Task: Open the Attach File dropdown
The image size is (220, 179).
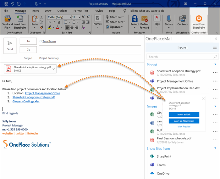Action: coord(115,17)
